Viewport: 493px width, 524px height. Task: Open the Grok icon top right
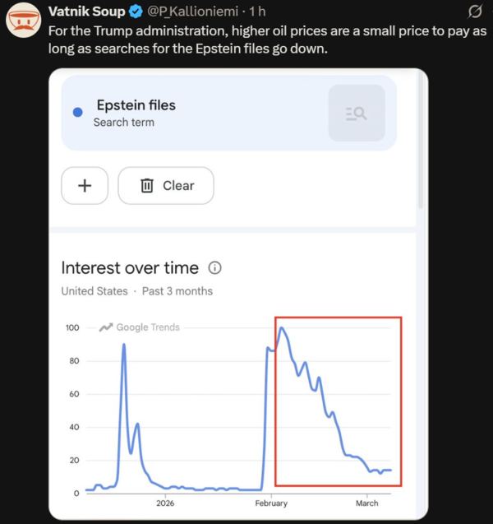point(475,12)
